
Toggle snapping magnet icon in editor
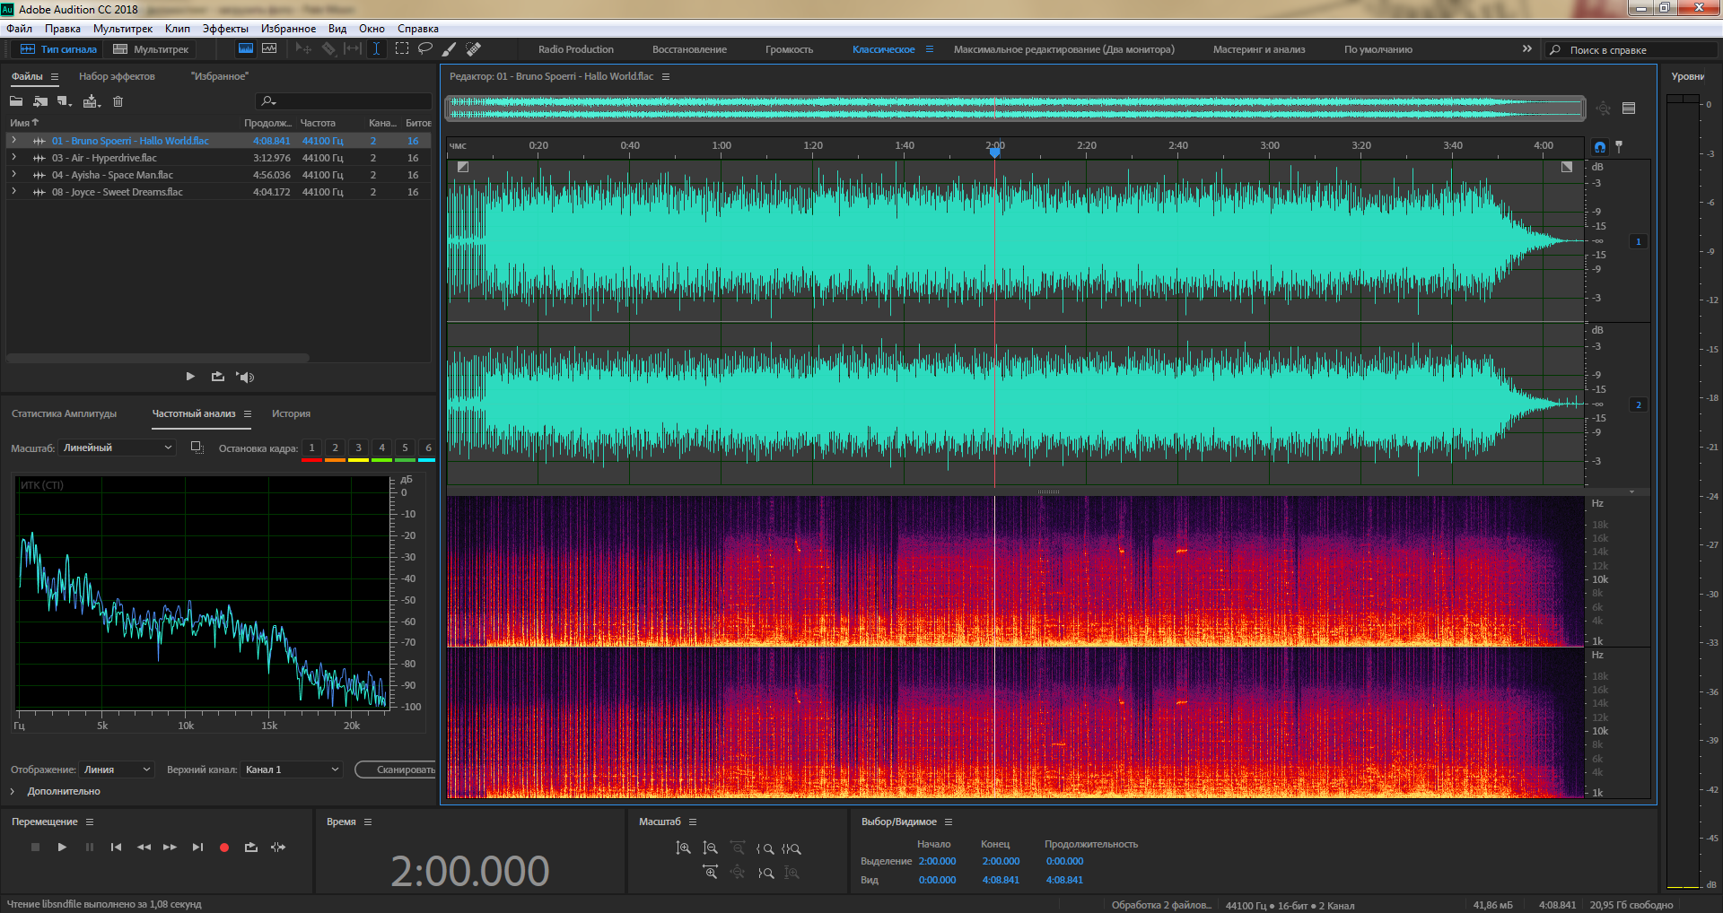point(1600,146)
